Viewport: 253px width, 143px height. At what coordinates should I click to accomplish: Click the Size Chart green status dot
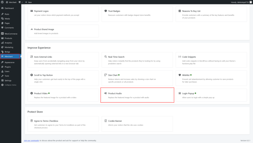(x=119, y=75)
